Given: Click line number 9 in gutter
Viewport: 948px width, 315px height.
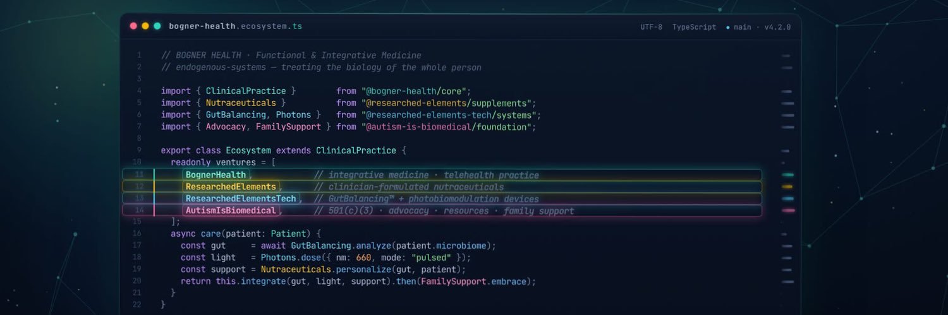Looking at the screenshot, I should click(139, 151).
